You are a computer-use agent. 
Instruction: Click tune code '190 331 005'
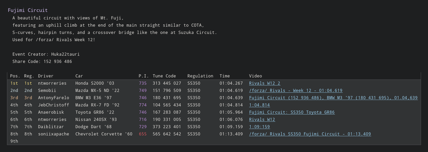(x=167, y=119)
